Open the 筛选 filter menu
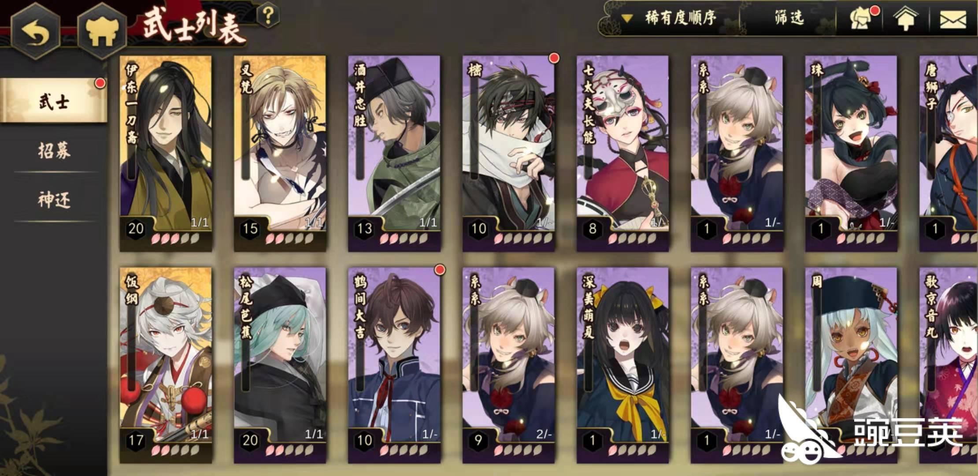The height and width of the screenshot is (476, 978). pyautogui.click(x=789, y=18)
